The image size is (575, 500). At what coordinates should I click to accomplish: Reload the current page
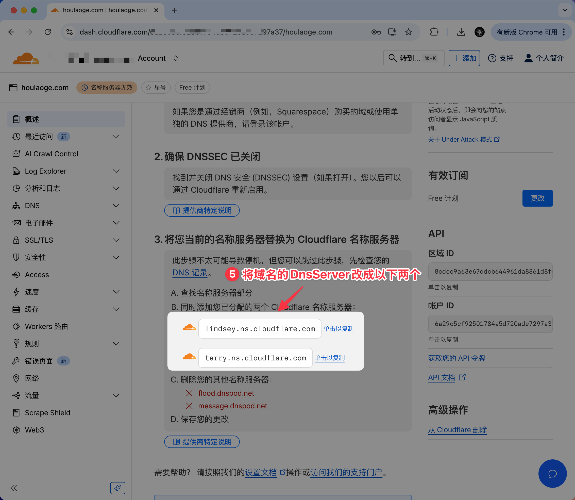[48, 32]
